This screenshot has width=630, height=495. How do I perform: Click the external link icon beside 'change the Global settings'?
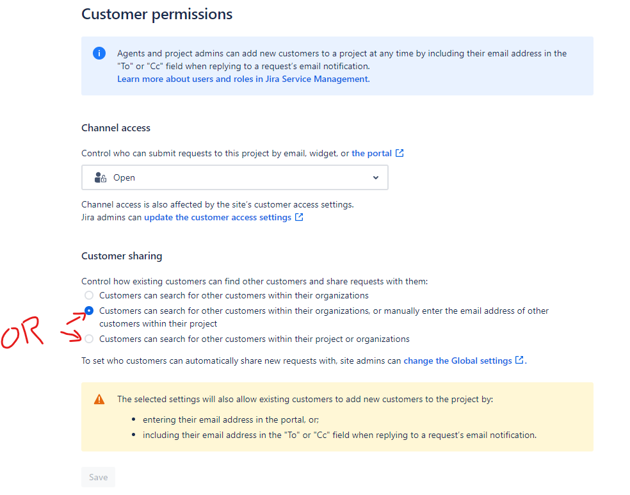click(x=519, y=360)
